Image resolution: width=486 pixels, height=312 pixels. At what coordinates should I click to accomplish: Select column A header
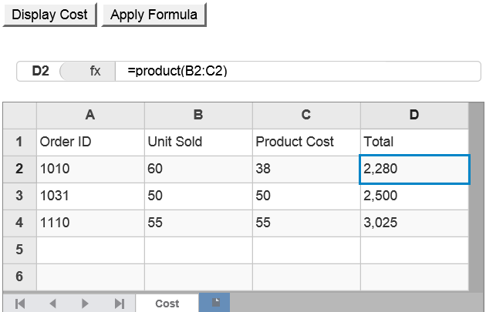(90, 115)
